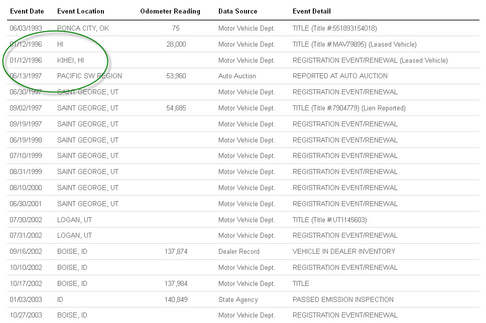Click the 54,685 odometer reading
This screenshot has height=323, width=486.
tap(176, 108)
